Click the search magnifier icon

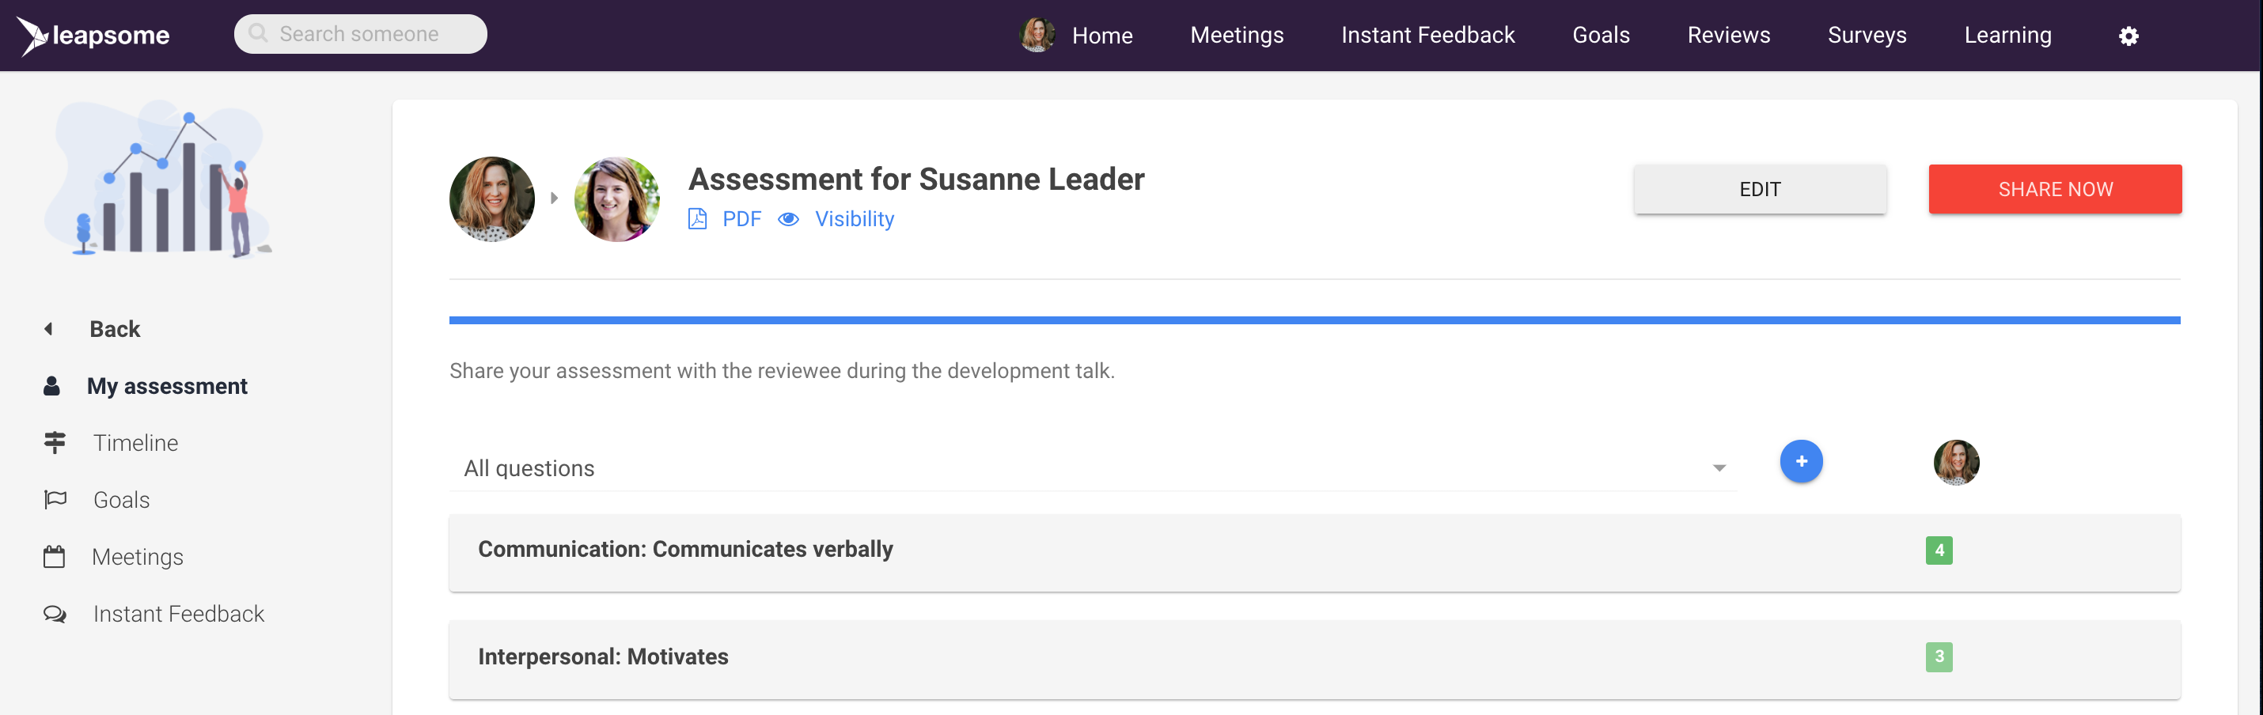click(x=257, y=33)
